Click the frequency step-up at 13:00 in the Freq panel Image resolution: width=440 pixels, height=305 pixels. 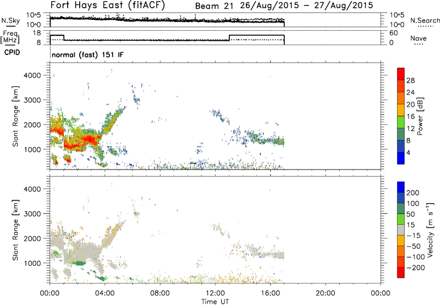[x=229, y=37]
